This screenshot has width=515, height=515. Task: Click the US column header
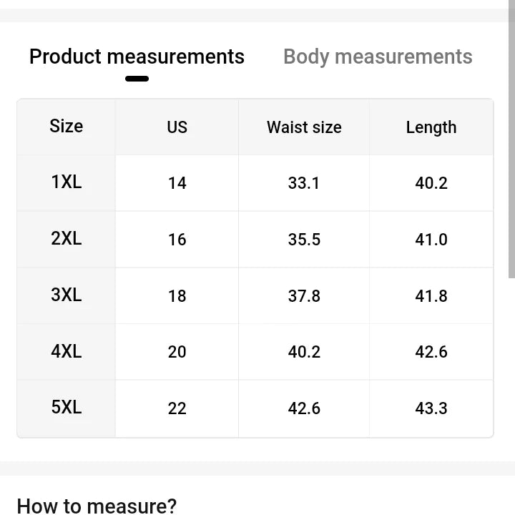pyautogui.click(x=177, y=127)
